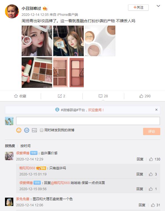Click the 收藏 star icon
Viewport: 165px width, 211px height.
(16, 96)
